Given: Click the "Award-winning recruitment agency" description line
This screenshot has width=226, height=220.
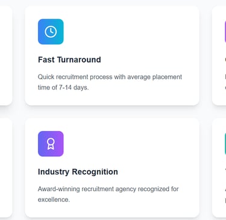Looking at the screenshot, I should (108, 189).
